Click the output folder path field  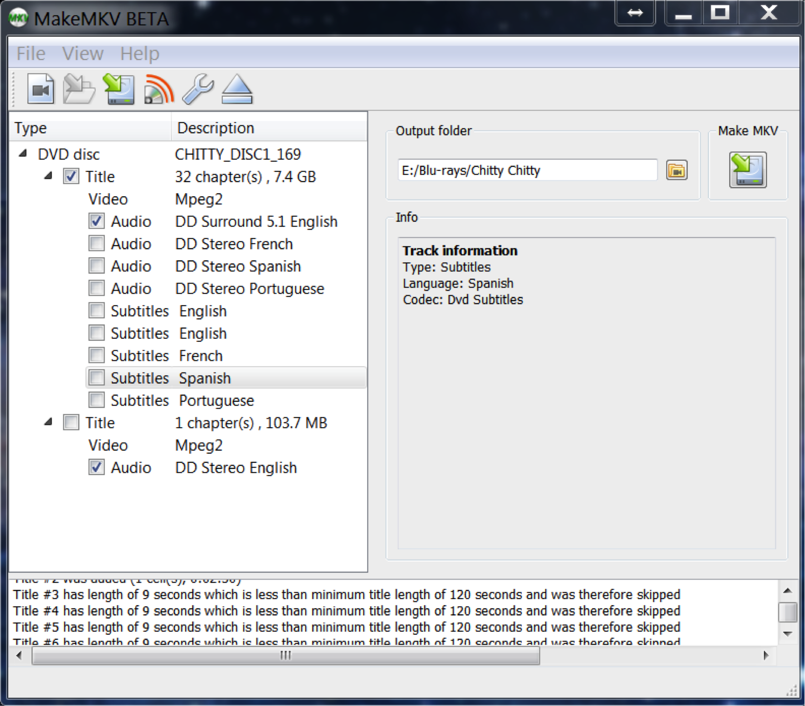pos(527,170)
